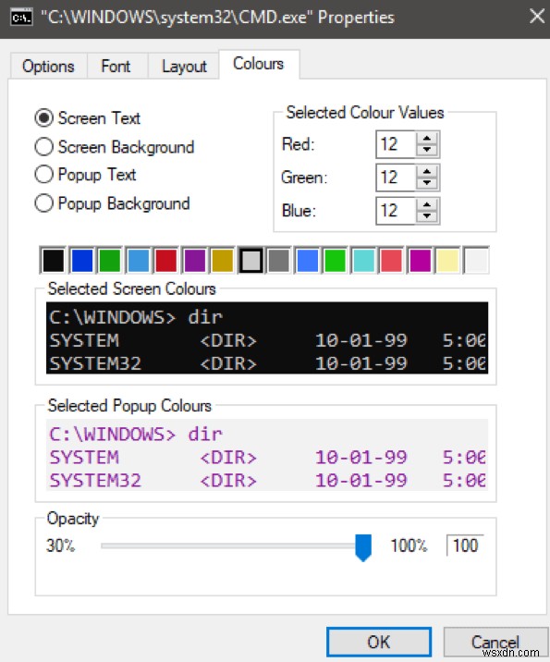Choose the magenta colour swatch

[420, 260]
